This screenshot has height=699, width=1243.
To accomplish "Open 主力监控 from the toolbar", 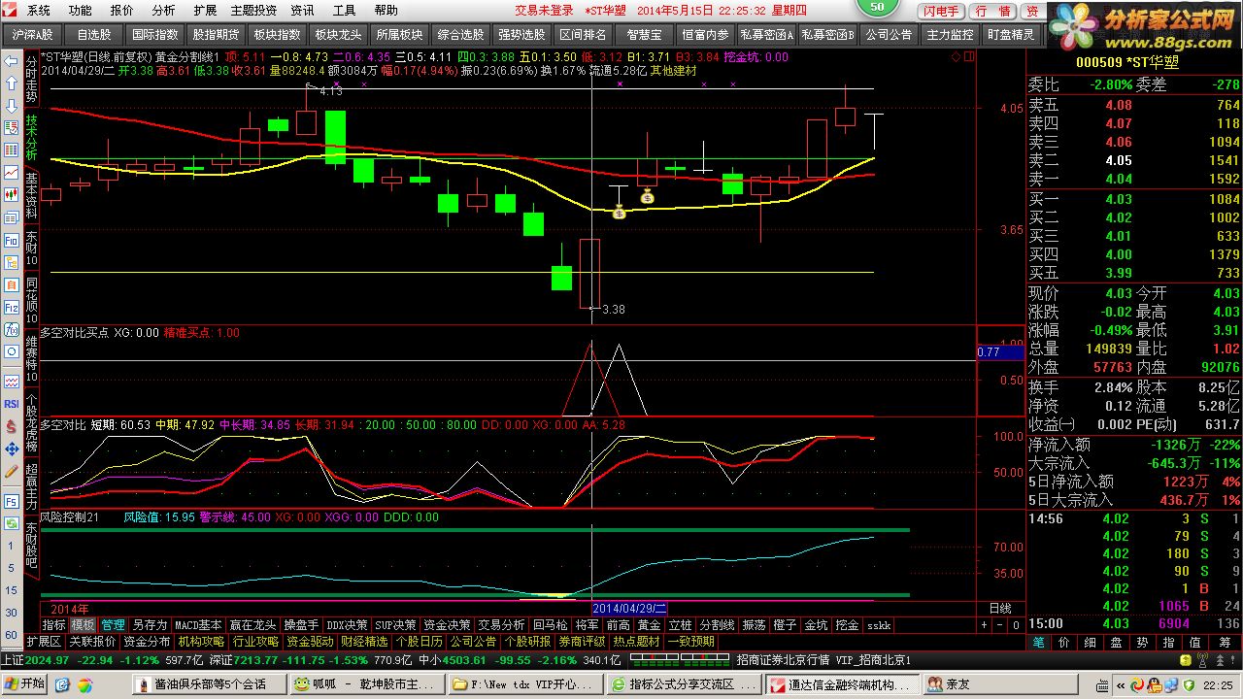I will coord(950,35).
